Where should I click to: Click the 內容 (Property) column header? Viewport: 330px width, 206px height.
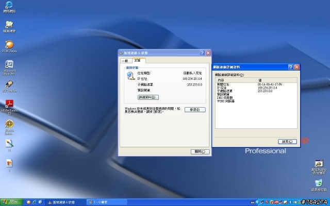tap(236, 80)
